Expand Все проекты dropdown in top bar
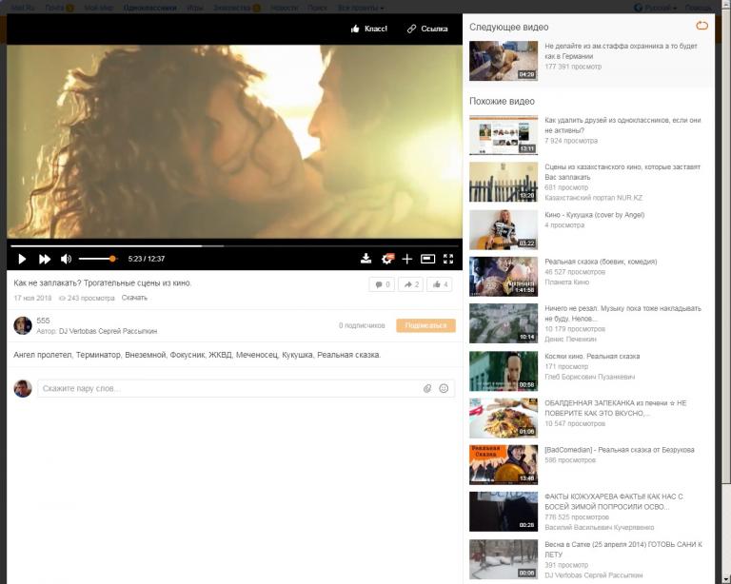731x584 pixels. pos(361,8)
